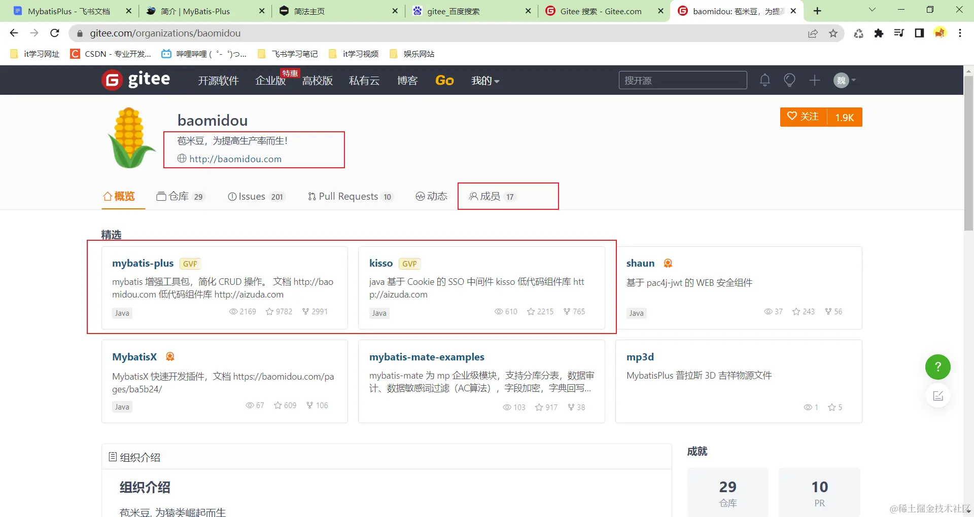This screenshot has width=974, height=517.
Task: Click the address bar URL
Action: tap(165, 33)
